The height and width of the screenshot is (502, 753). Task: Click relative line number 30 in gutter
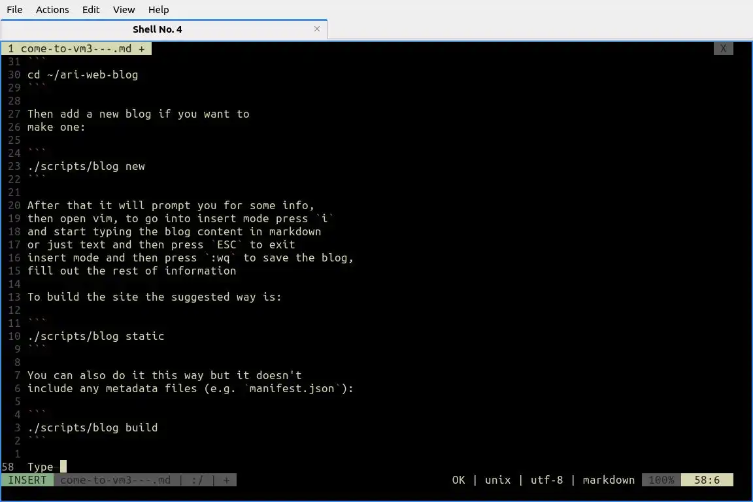point(14,75)
